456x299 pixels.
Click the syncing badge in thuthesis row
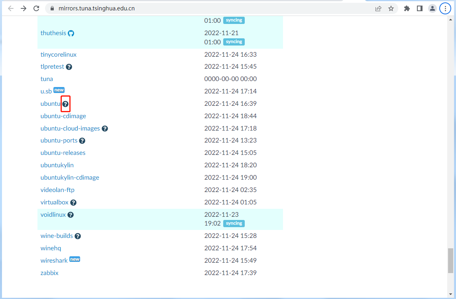[234, 42]
